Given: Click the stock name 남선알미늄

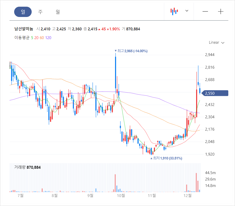Looking at the screenshot, I should pyautogui.click(x=24, y=29).
